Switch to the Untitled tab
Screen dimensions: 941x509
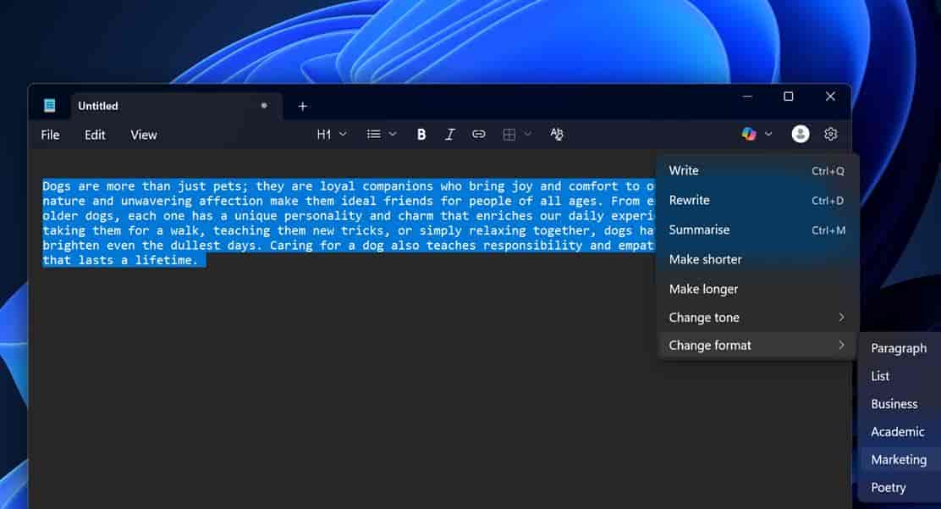point(176,106)
